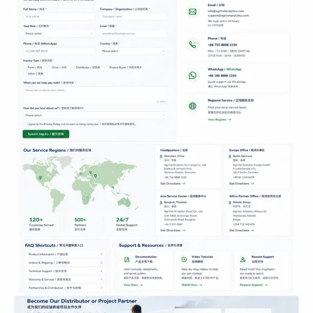Click the Phone handset icon
The height and width of the screenshot is (313, 313).
click(x=193, y=45)
